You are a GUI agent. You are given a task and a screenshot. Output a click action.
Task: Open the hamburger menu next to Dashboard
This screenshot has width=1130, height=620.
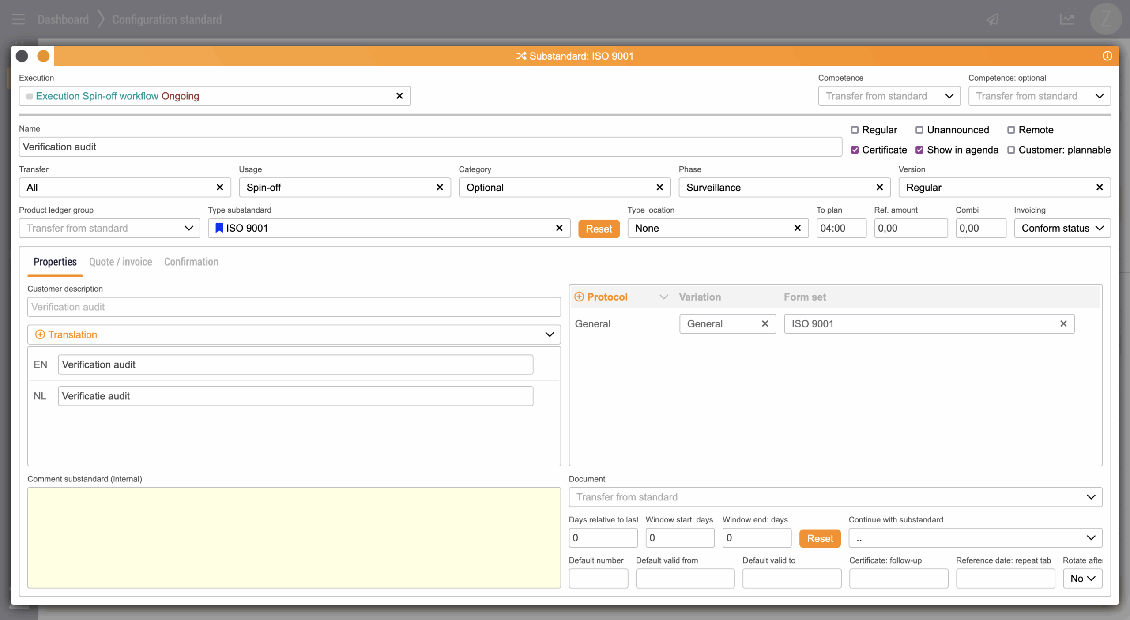tap(18, 19)
